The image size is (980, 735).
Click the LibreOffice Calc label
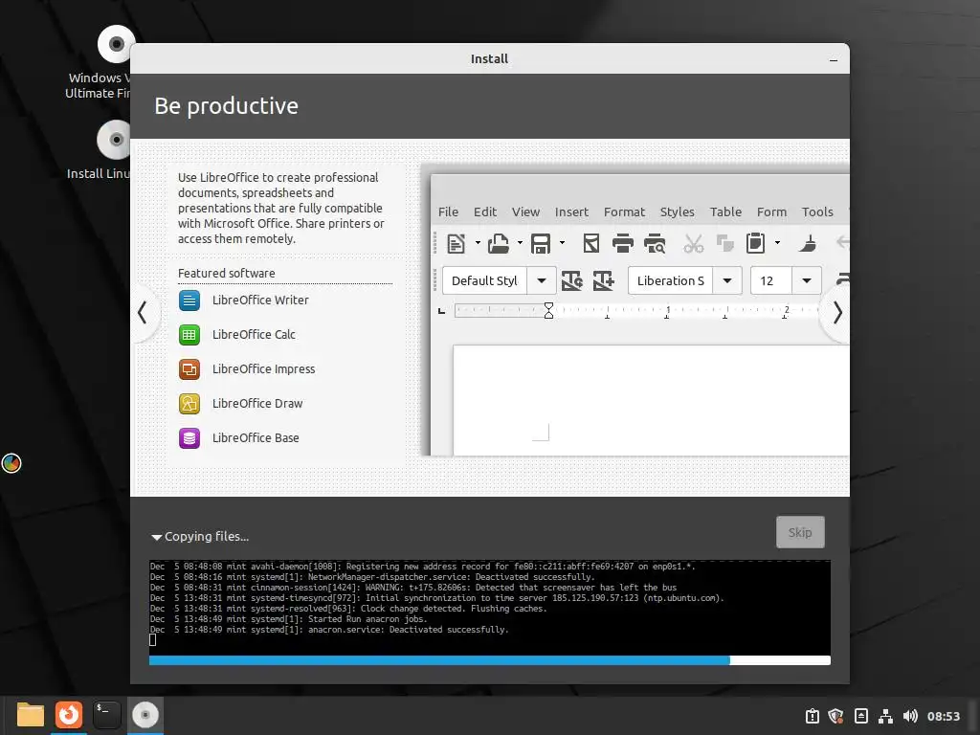point(254,335)
